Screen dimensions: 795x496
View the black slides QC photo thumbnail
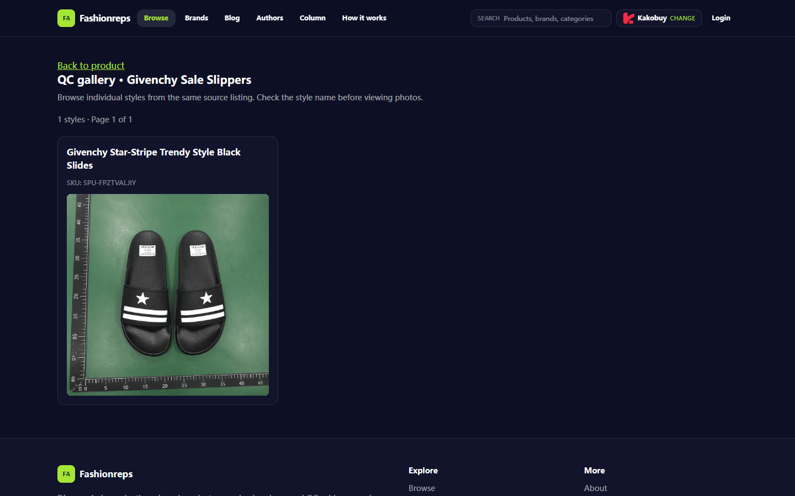point(168,295)
